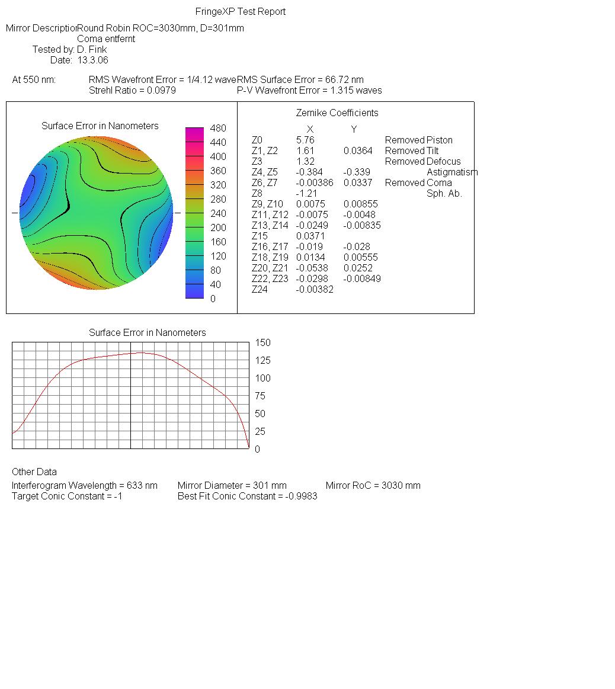This screenshot has width=615, height=689.
Task: Click the Z1 X value '1.61'
Action: coord(305,150)
